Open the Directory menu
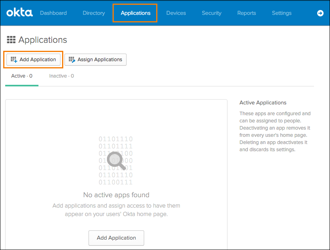330x250 pixels. (x=94, y=13)
